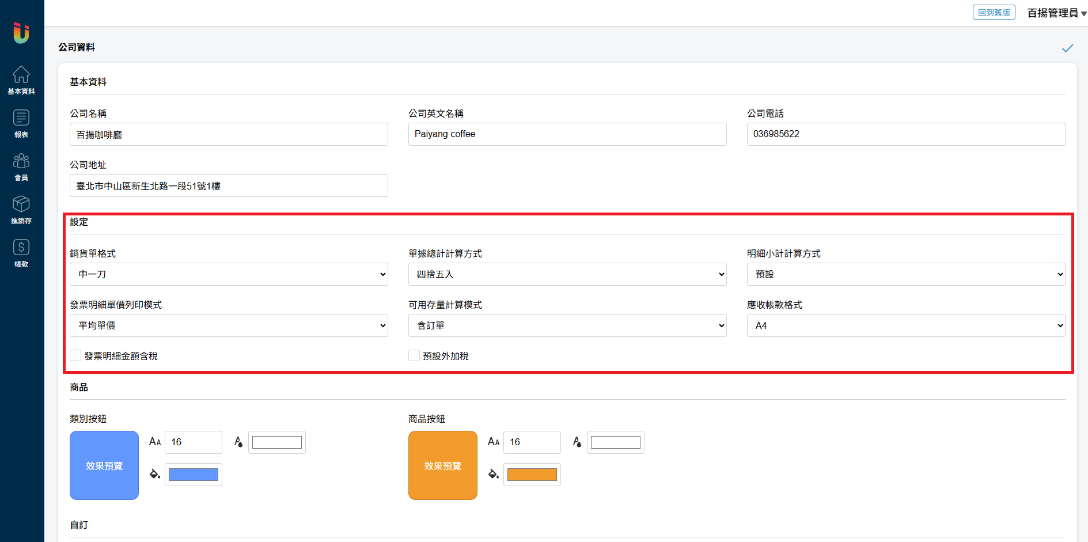Open the 報表 reports icon
This screenshot has height=542, width=1088.
point(21,118)
